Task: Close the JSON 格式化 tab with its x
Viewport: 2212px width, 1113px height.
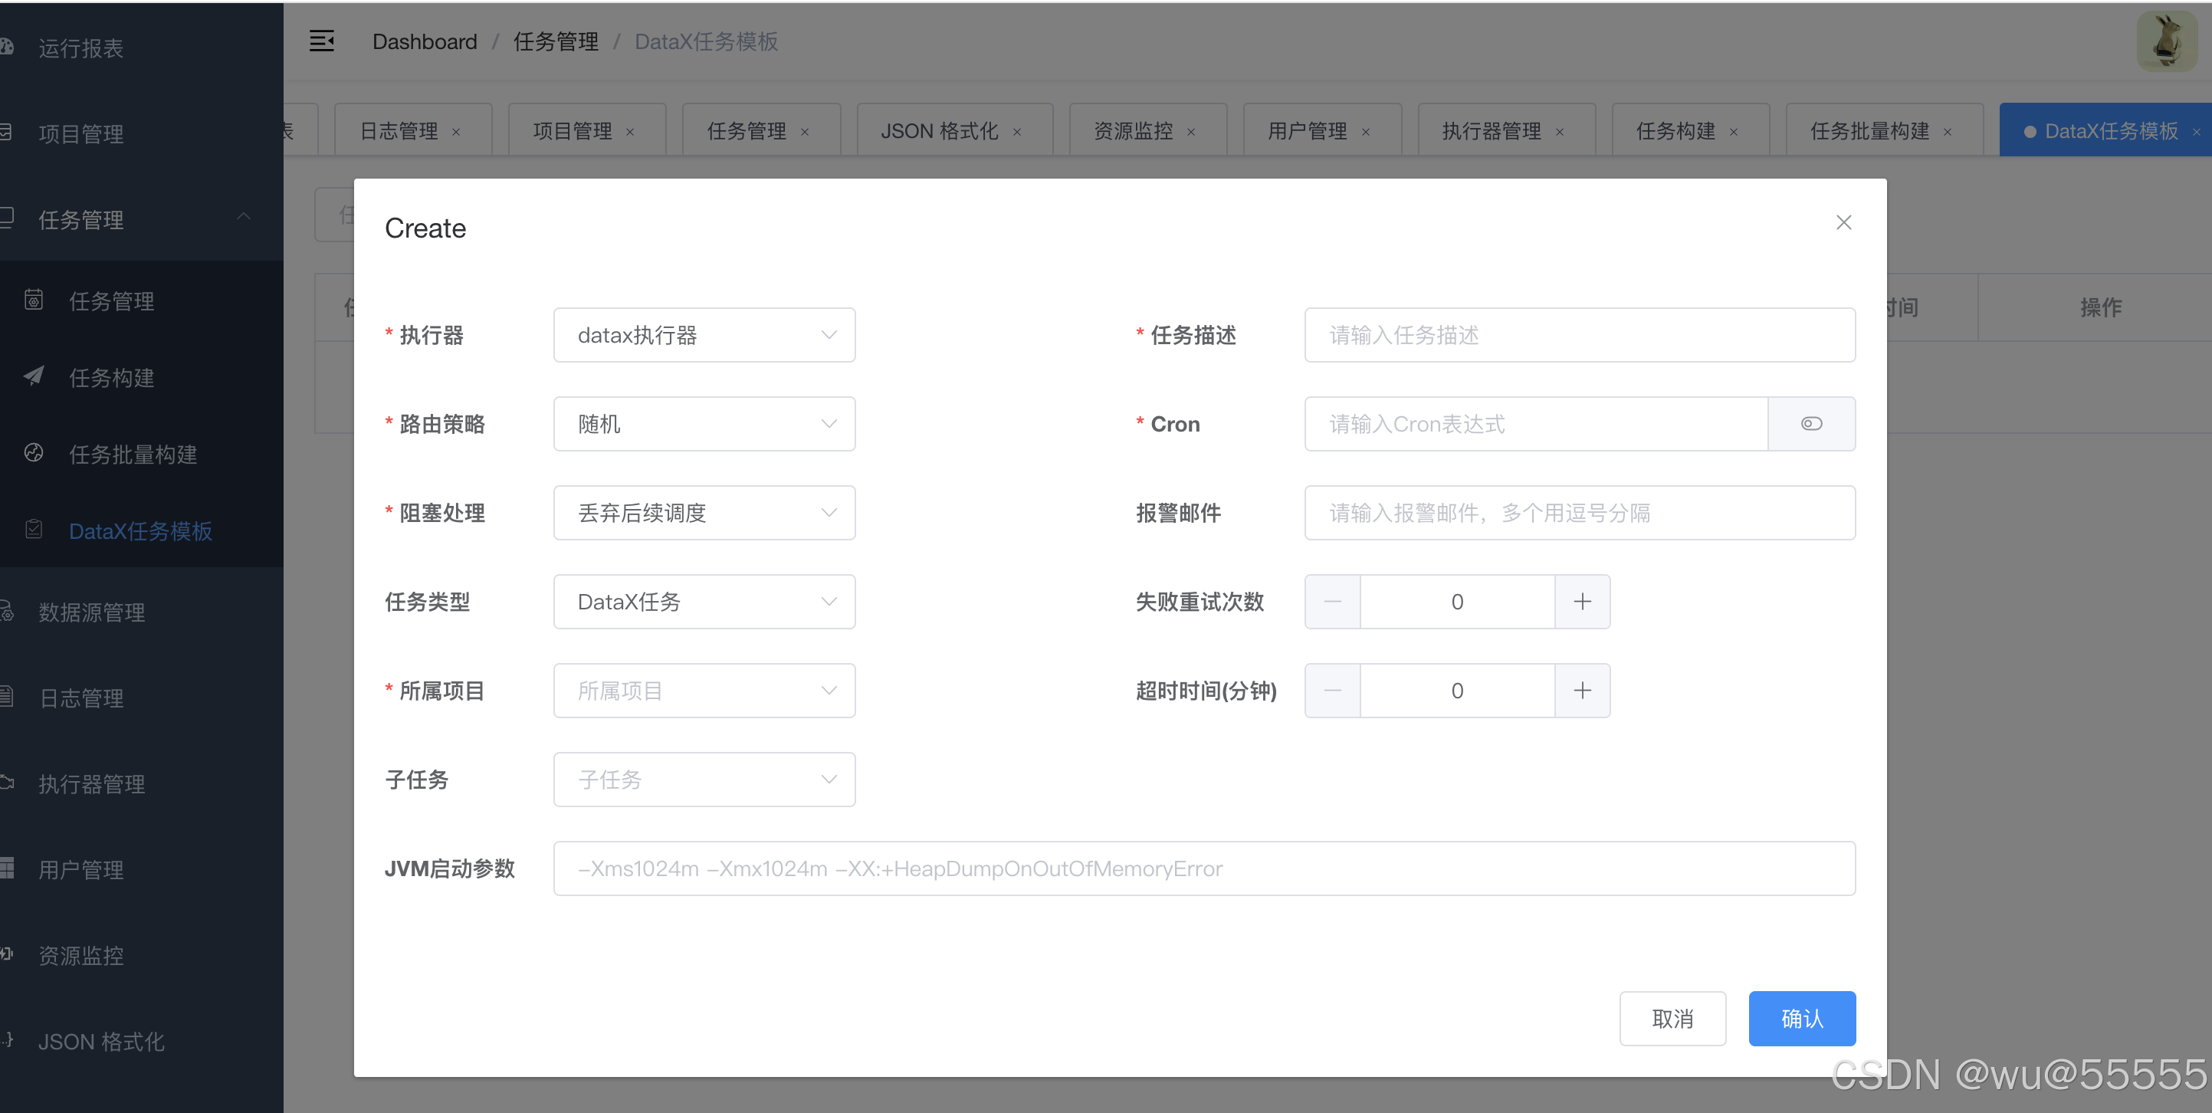Action: coord(1016,131)
